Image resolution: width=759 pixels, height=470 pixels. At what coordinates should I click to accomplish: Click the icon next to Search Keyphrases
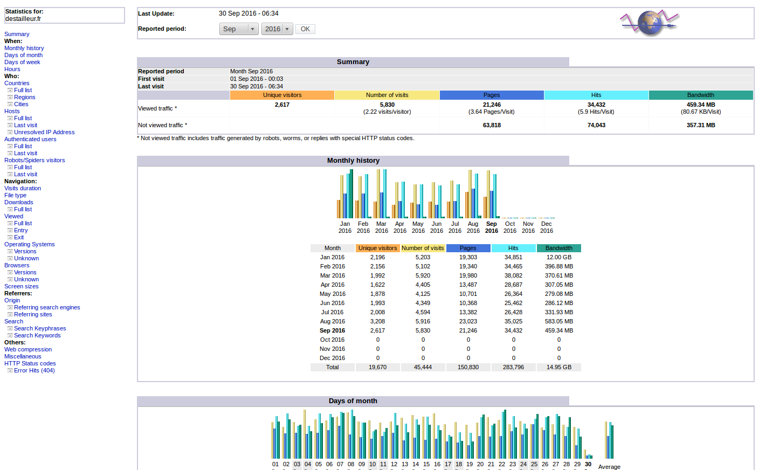pos(10,329)
